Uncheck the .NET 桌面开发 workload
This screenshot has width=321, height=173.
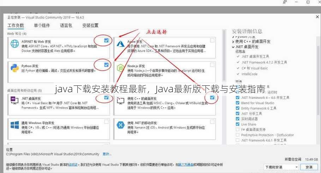click(x=106, y=97)
